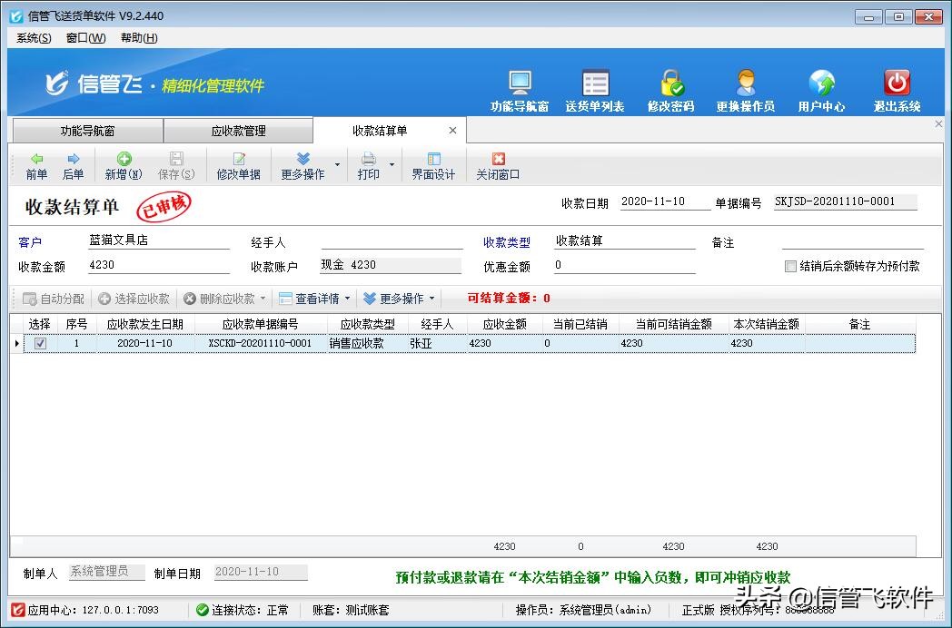
Task: Click the 关闭窗口 close window button
Action: pos(497,165)
